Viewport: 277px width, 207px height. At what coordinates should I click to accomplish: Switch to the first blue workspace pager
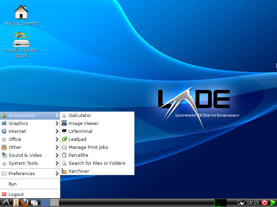pyautogui.click(x=45, y=202)
